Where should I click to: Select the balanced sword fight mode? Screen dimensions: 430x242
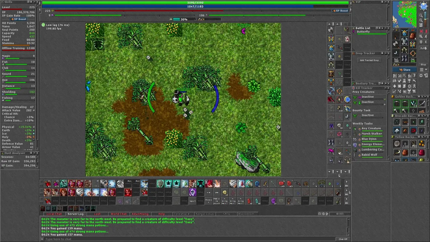coord(421,36)
